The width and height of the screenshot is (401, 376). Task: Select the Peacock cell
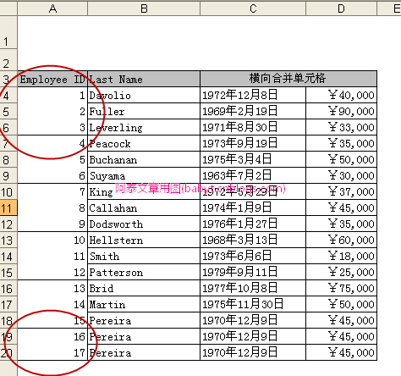[x=144, y=143]
